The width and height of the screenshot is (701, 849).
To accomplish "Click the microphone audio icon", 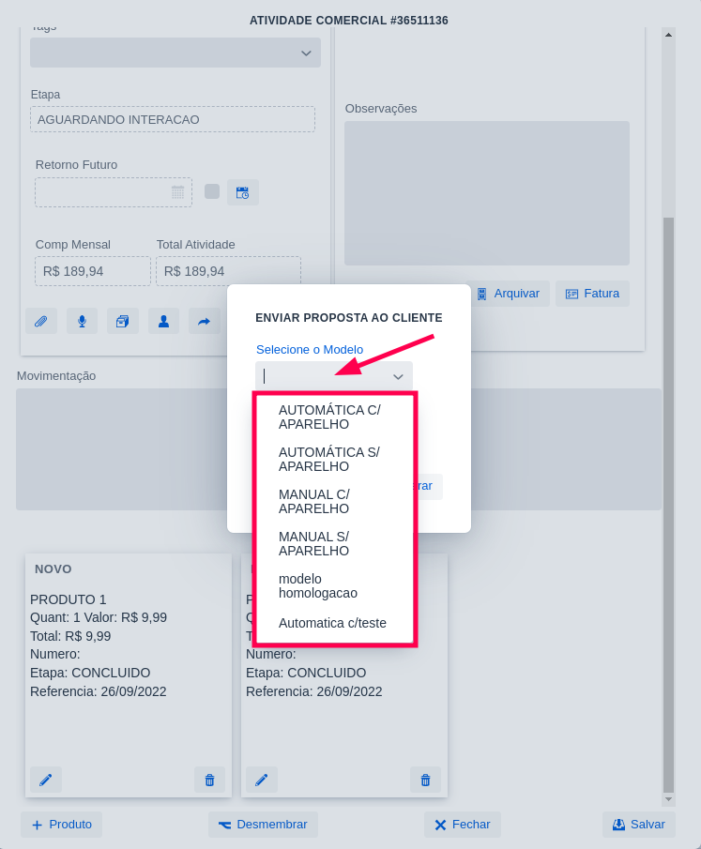I will coord(82,321).
